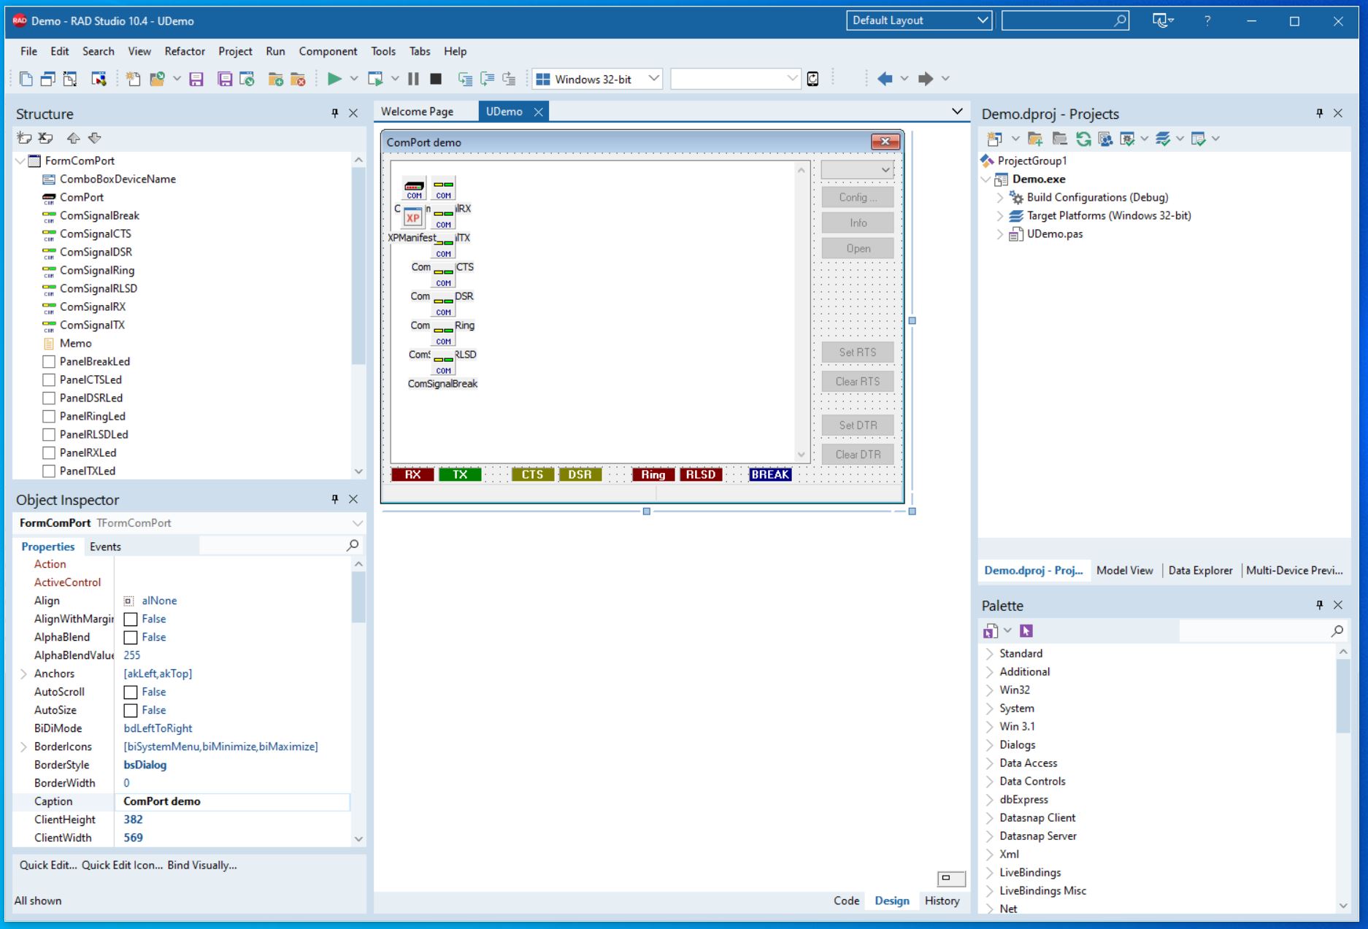Click the search icon in Object Inspector
This screenshot has height=929, width=1368.
[x=353, y=545]
